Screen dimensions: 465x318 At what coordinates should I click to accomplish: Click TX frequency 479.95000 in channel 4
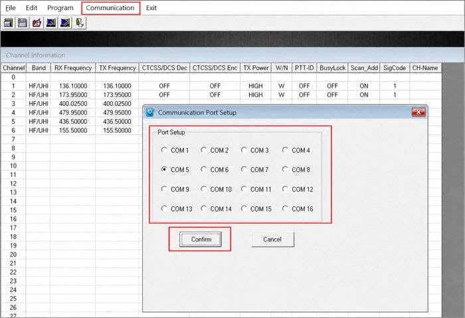click(117, 112)
